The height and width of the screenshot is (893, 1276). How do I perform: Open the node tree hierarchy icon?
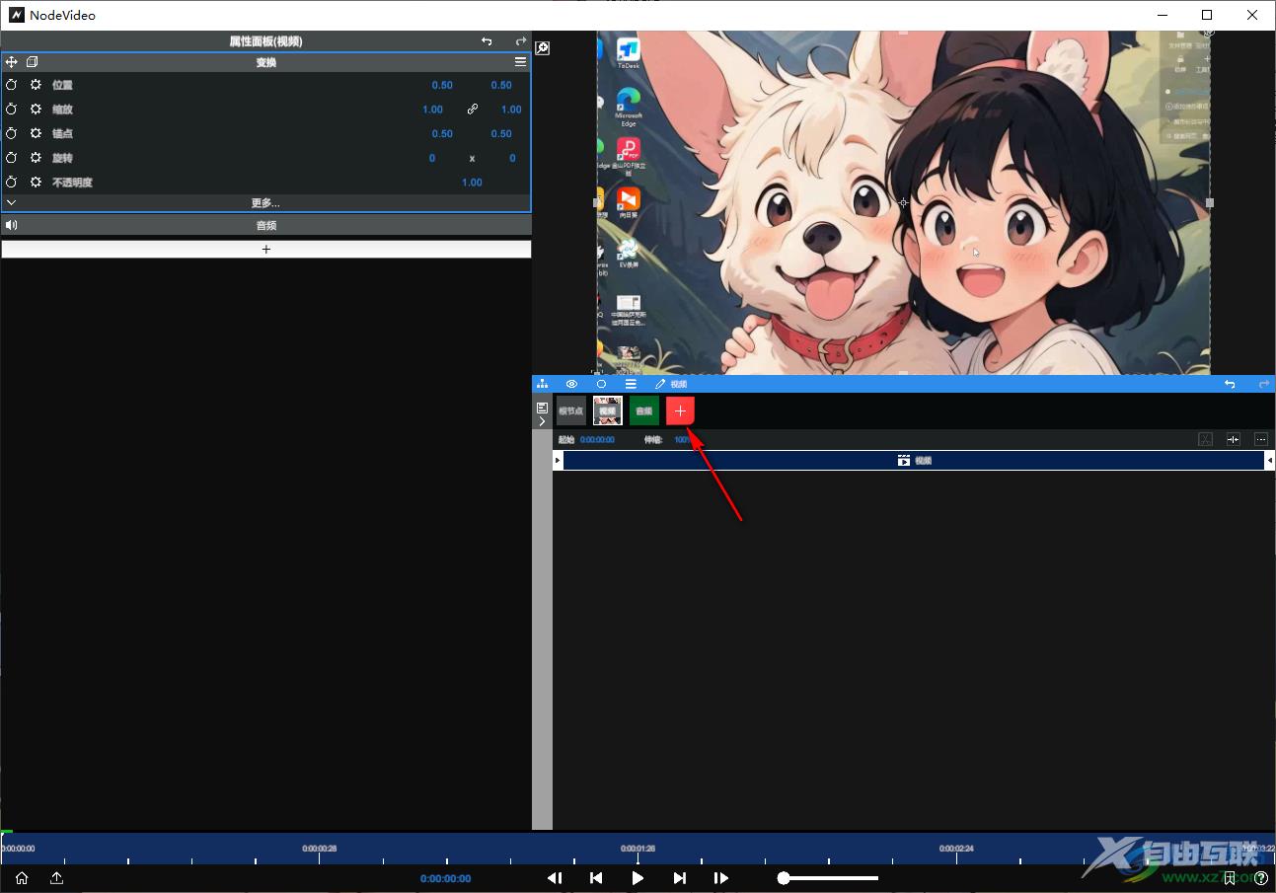tap(542, 384)
